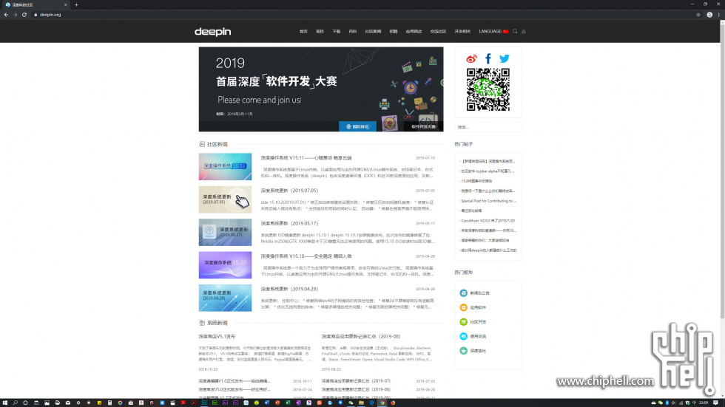This screenshot has height=407, width=725.
Task: Click thumbnail for 2019.04.28 system update
Action: 225,298
